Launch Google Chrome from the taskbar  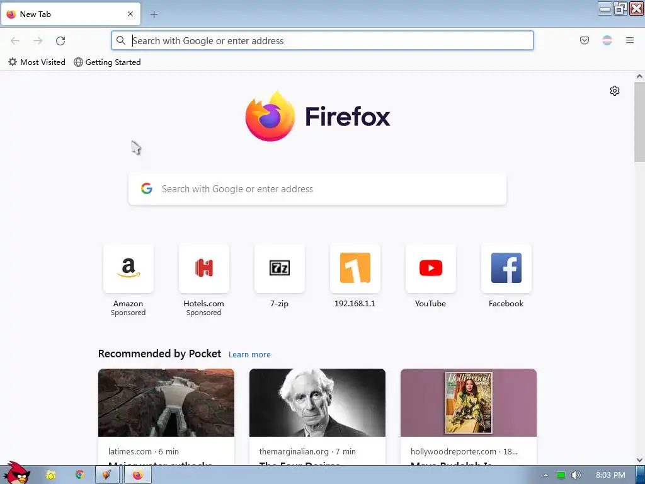pos(79,475)
